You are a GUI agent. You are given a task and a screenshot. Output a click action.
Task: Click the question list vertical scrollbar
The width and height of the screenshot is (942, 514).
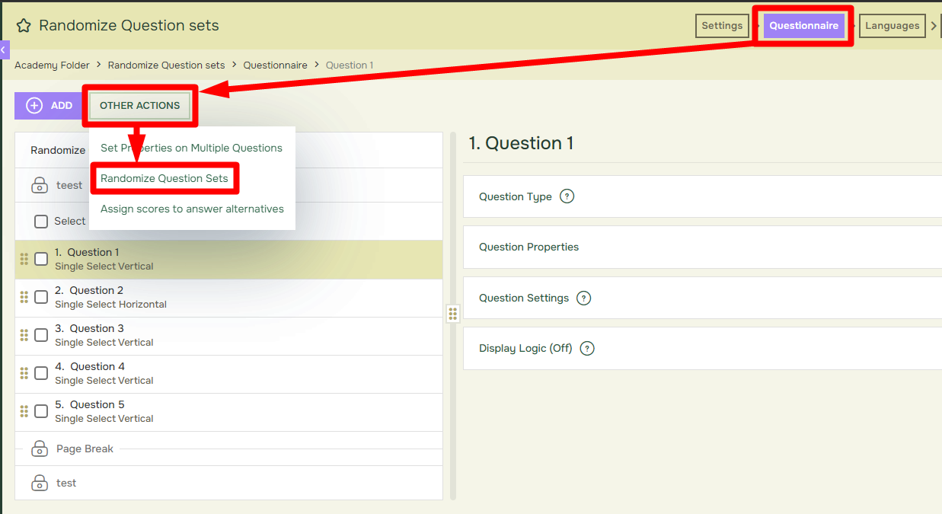(453, 316)
